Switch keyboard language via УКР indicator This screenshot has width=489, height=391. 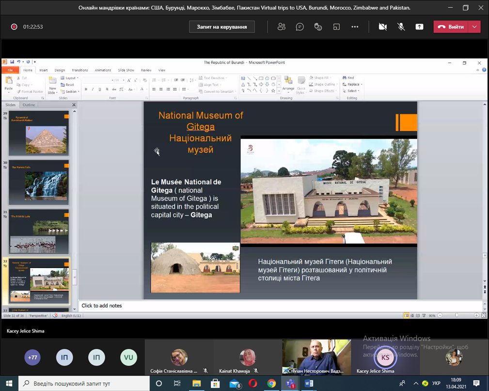(x=436, y=384)
